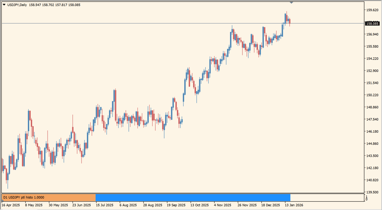Click the 16 Apr 2025 date label

(11, 205)
